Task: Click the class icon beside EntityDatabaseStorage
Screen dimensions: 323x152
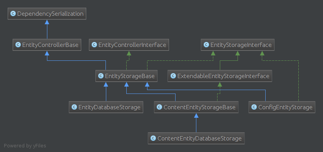Action: [74, 107]
